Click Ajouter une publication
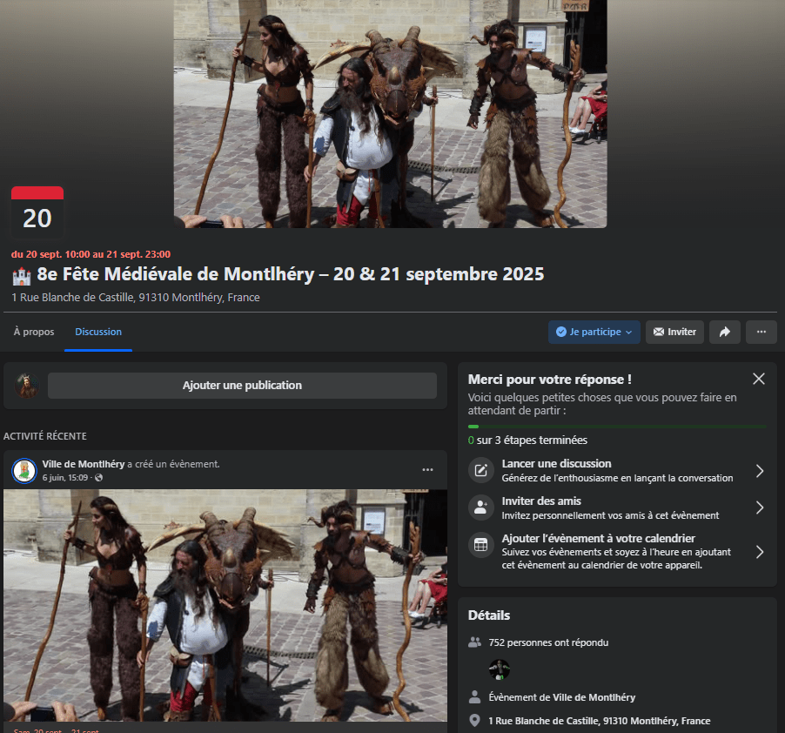This screenshot has height=733, width=785. point(242,386)
